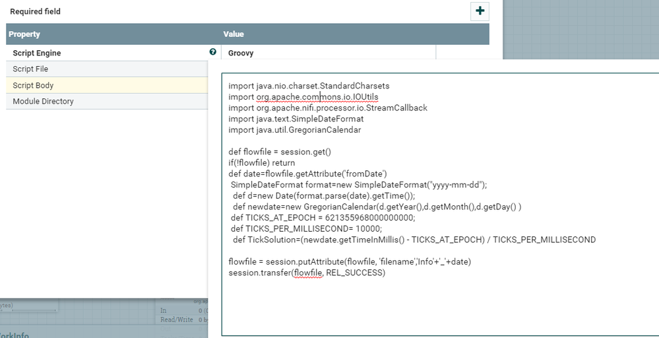
Task: Select the Module Directory property row
Action: pos(43,101)
